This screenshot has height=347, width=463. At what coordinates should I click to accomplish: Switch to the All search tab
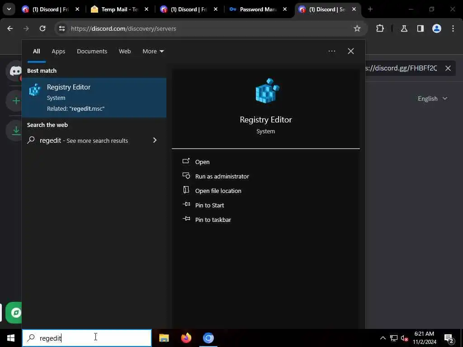click(x=36, y=51)
